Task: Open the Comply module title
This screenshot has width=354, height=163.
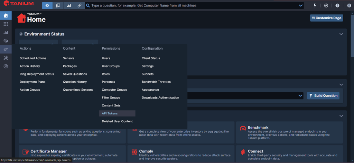Action: tap(146, 151)
